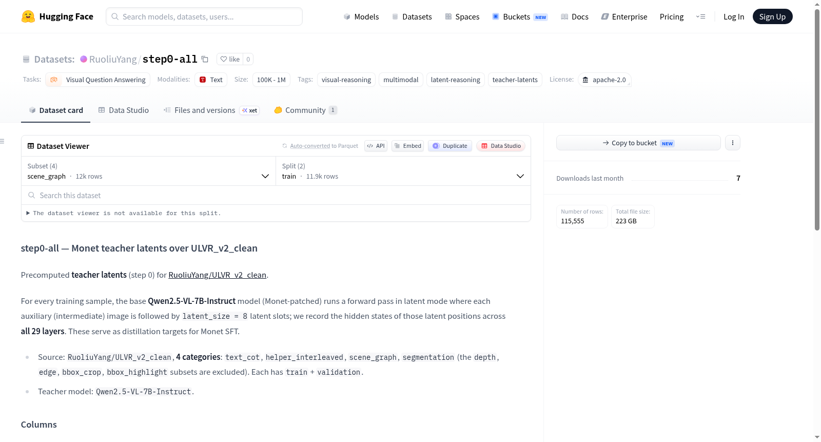Click the Embed button
Image resolution: width=821 pixels, height=442 pixels.
408,146
